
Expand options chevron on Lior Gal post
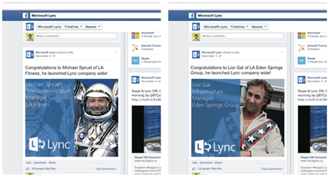pos(282,52)
